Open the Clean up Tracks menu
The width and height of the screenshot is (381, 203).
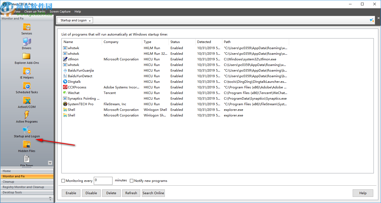35,11
